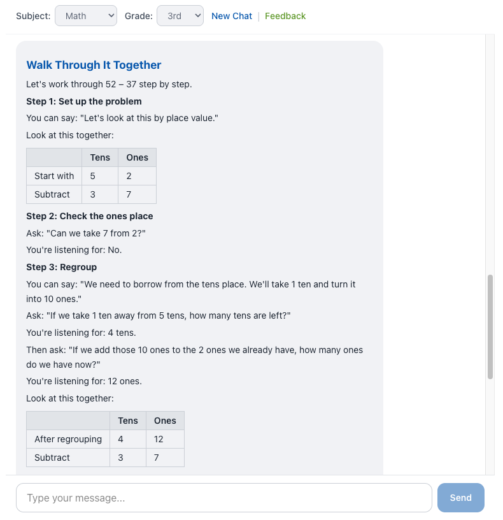Click the Ones header in the regrouping table
The height and width of the screenshot is (520, 503).
165,421
